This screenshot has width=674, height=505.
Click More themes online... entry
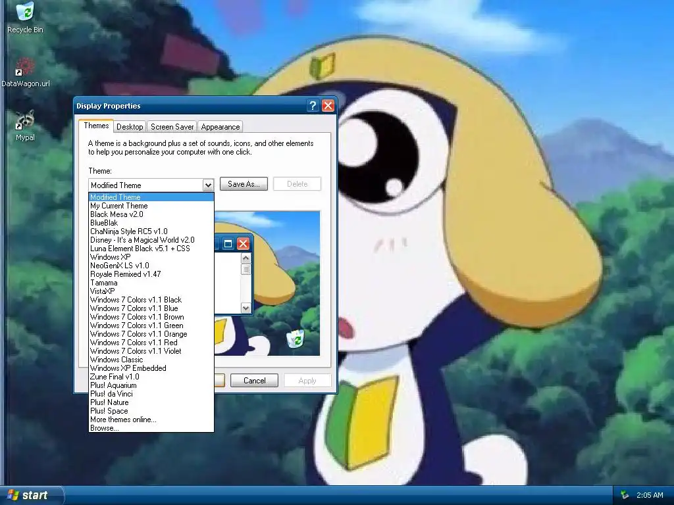[x=151, y=420]
